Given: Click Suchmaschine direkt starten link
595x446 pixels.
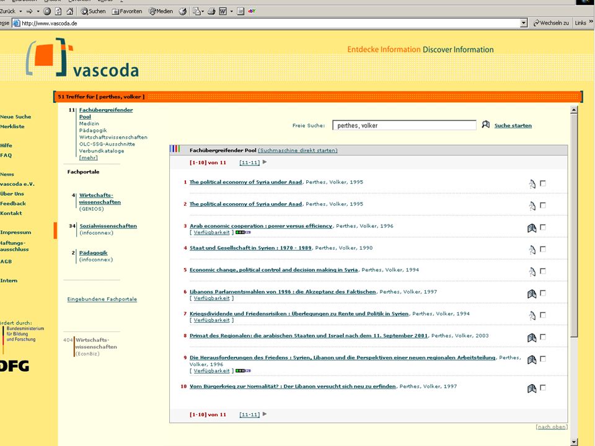Looking at the screenshot, I should [x=297, y=151].
